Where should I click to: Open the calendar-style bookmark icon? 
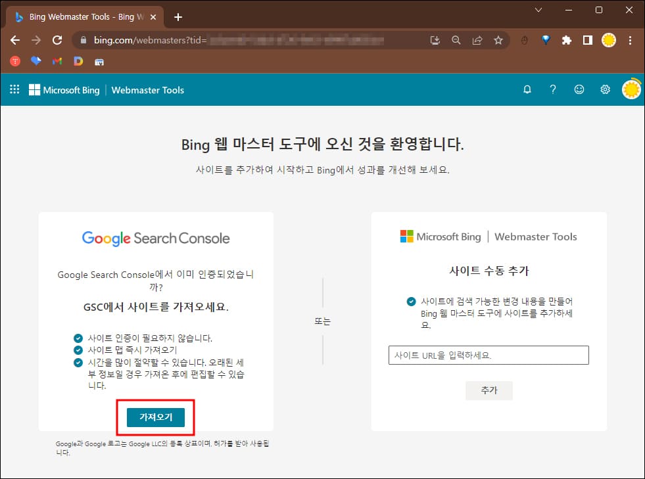[x=99, y=62]
